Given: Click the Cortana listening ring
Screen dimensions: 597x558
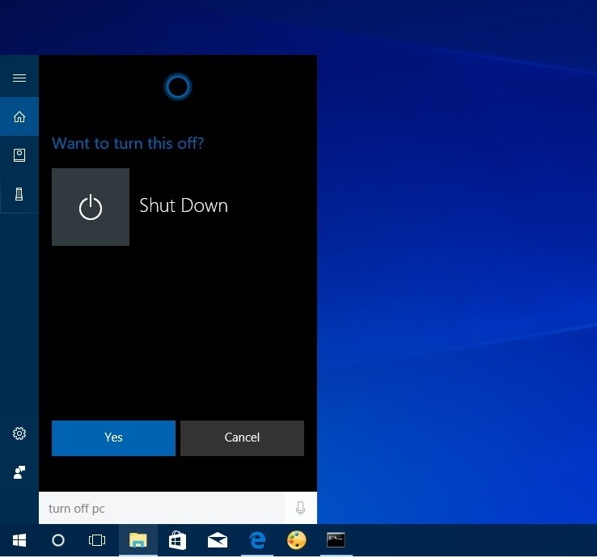Looking at the screenshot, I should [x=178, y=87].
